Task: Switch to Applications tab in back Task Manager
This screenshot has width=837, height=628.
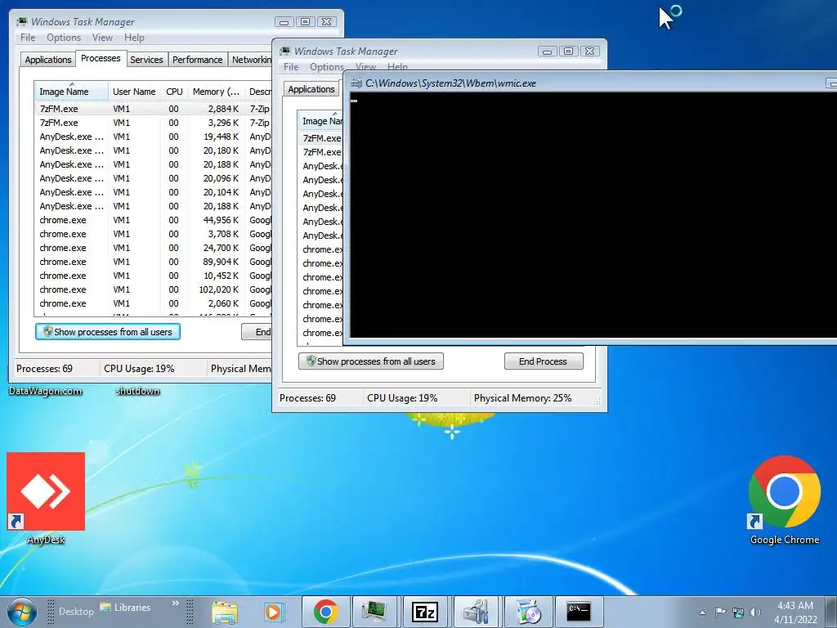Action: coord(48,59)
